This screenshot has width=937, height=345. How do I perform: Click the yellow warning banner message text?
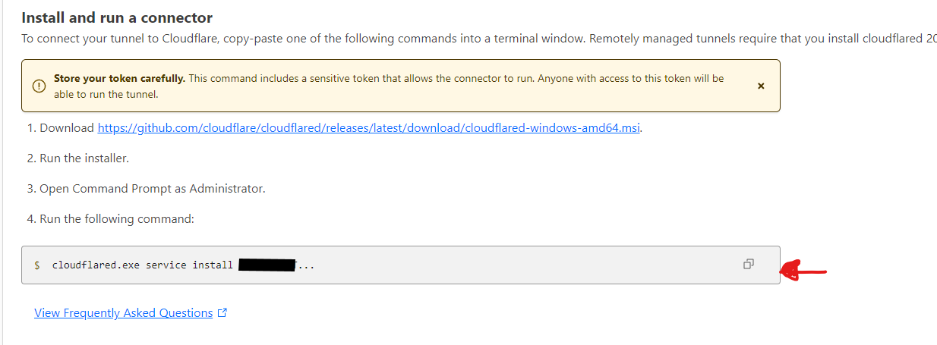[389, 86]
